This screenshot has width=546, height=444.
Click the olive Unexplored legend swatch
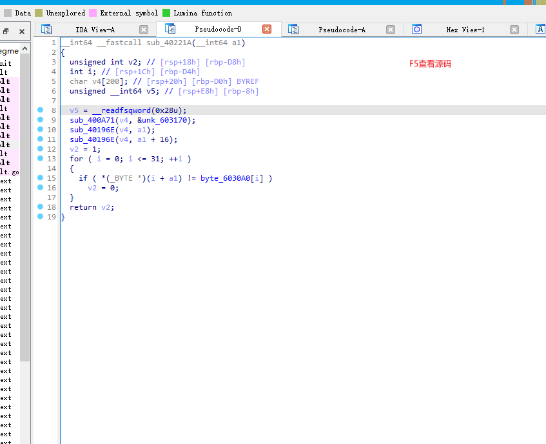[39, 14]
